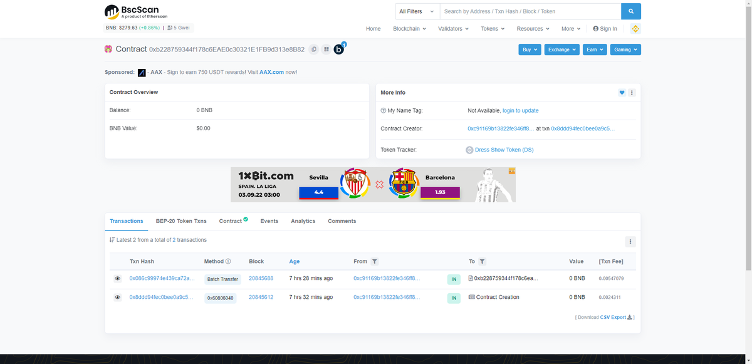752x364 pixels.
Task: Toggle Age column header format
Action: click(x=295, y=261)
